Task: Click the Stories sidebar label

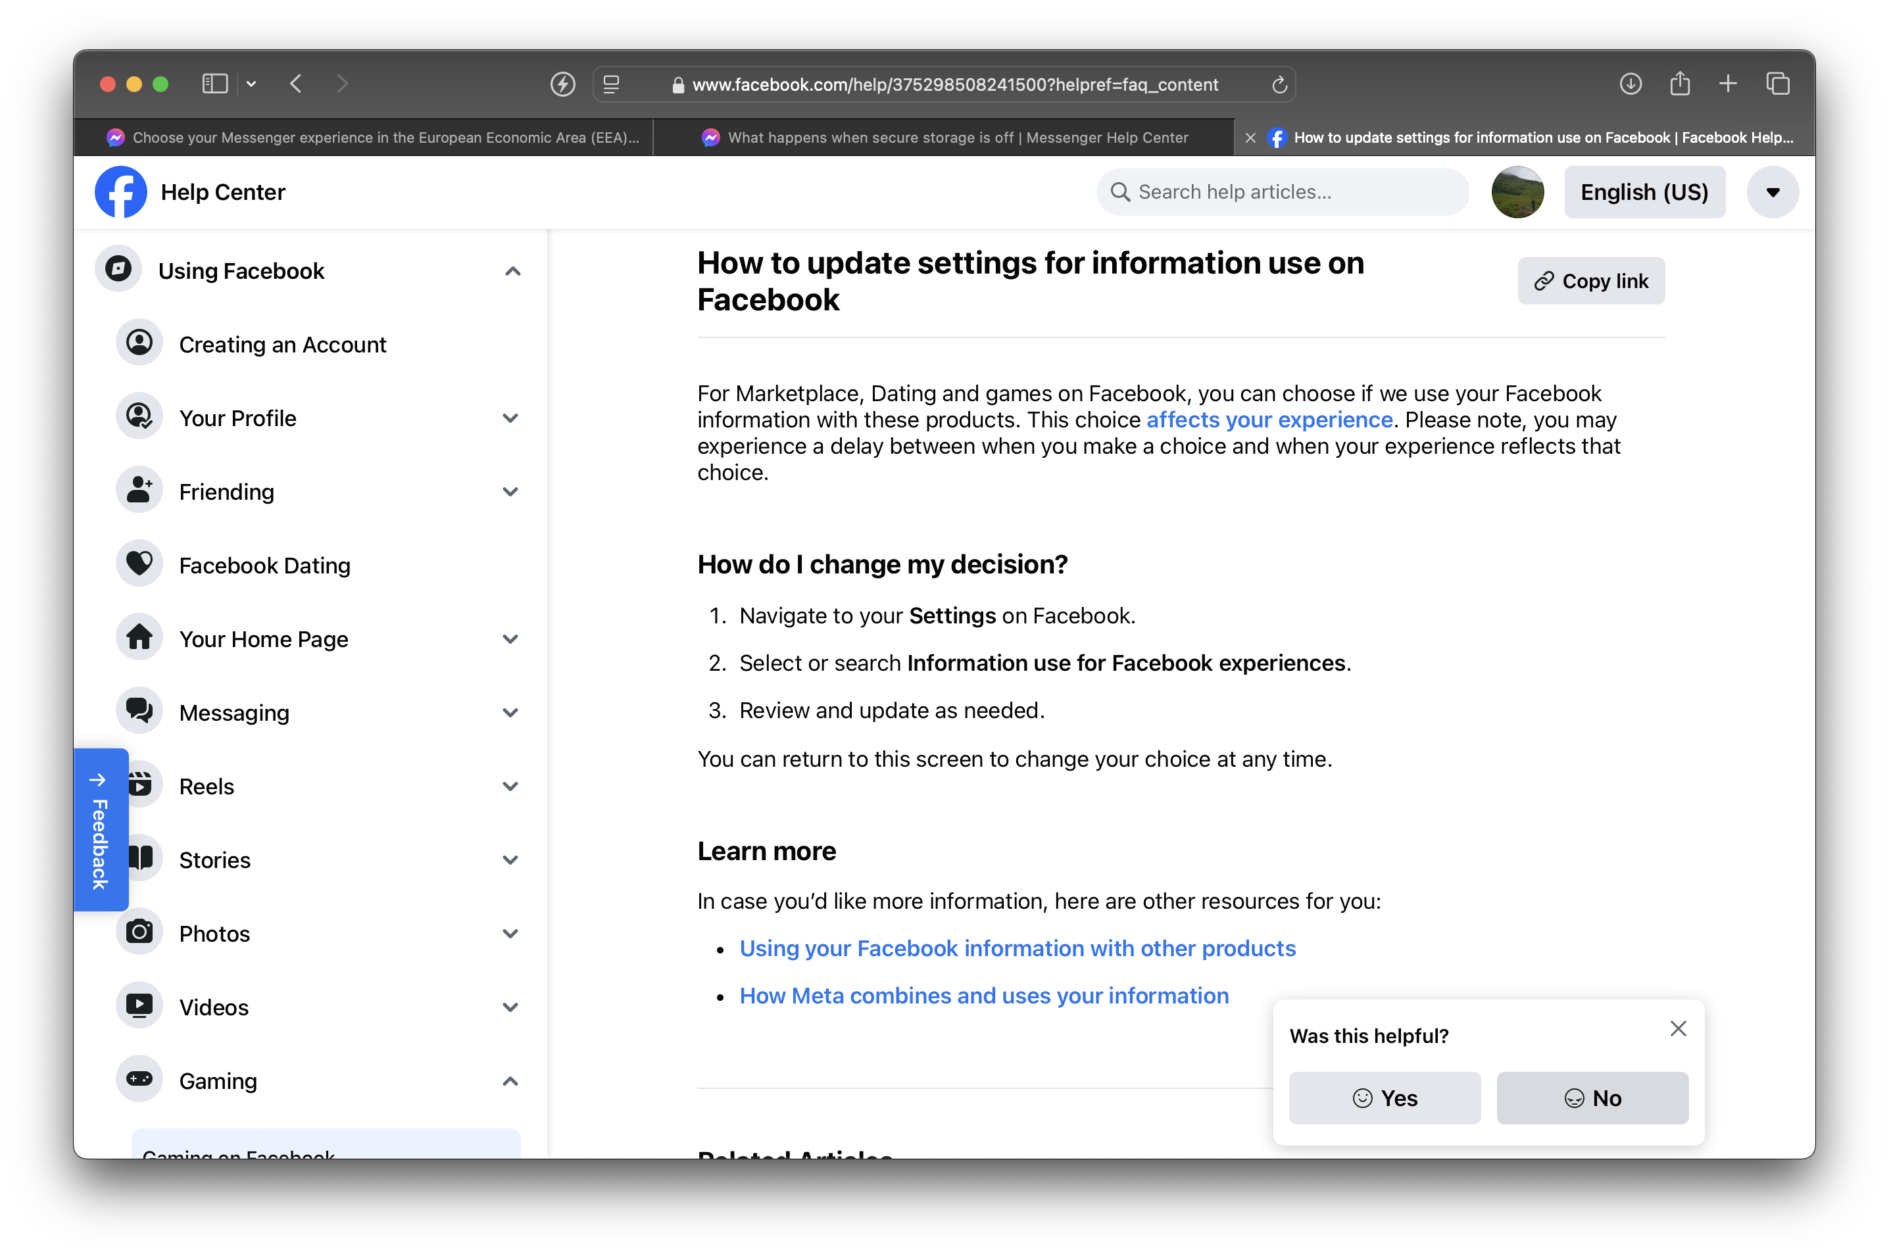Action: click(214, 860)
